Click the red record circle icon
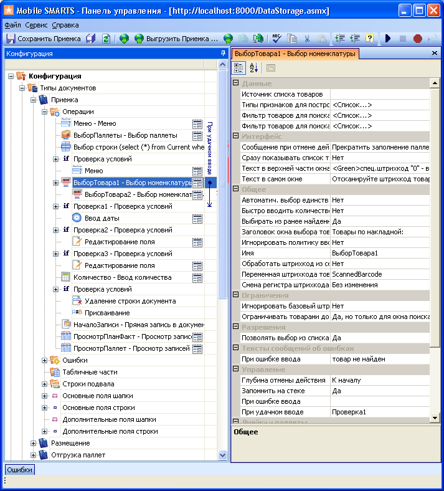This screenshot has width=444, height=491. point(417,39)
